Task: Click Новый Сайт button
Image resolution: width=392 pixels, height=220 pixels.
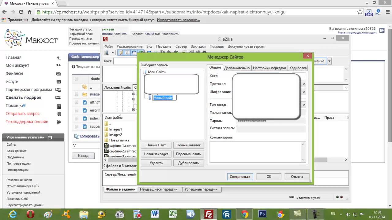Action: tap(156, 145)
